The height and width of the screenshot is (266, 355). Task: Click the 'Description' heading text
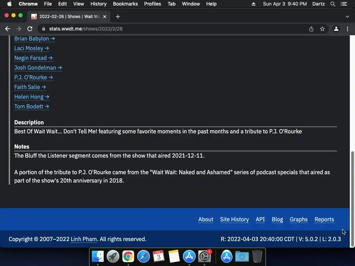pyautogui.click(x=29, y=122)
